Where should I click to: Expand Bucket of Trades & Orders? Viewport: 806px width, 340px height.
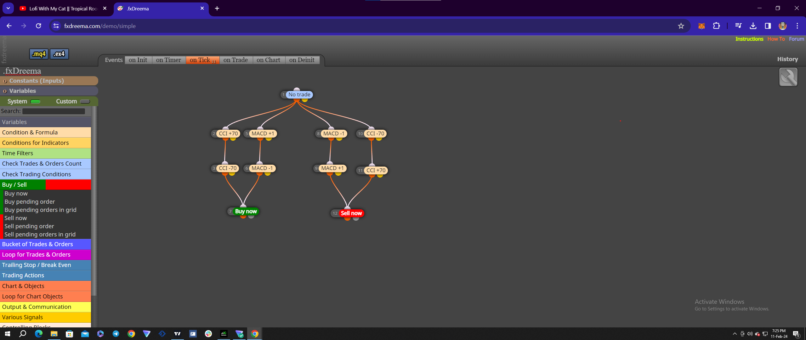click(x=46, y=244)
